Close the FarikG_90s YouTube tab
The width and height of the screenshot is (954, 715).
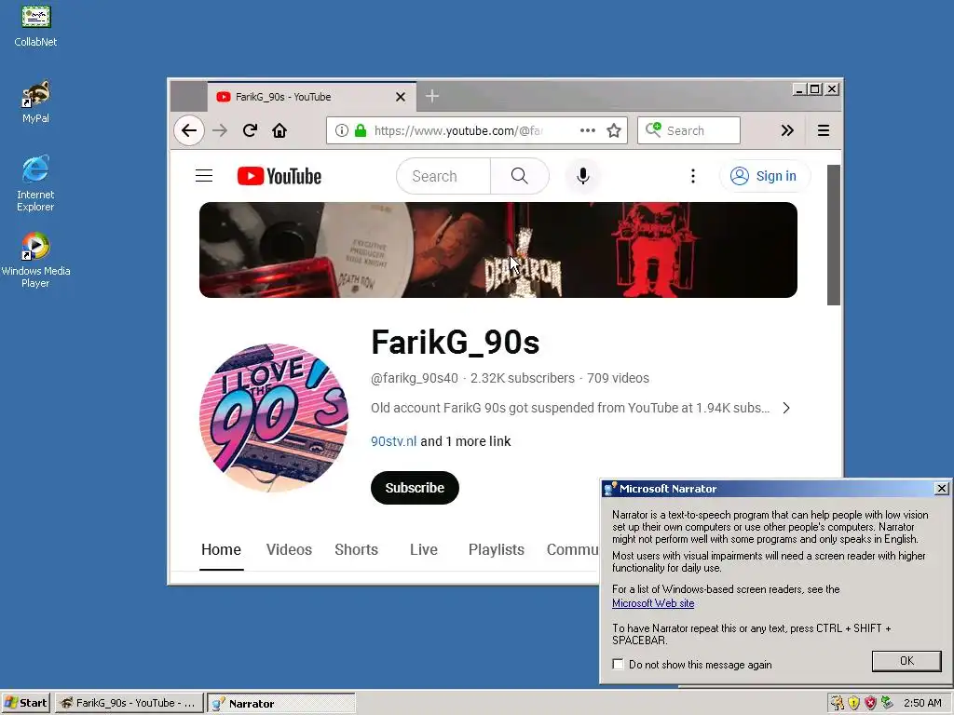pyautogui.click(x=401, y=97)
